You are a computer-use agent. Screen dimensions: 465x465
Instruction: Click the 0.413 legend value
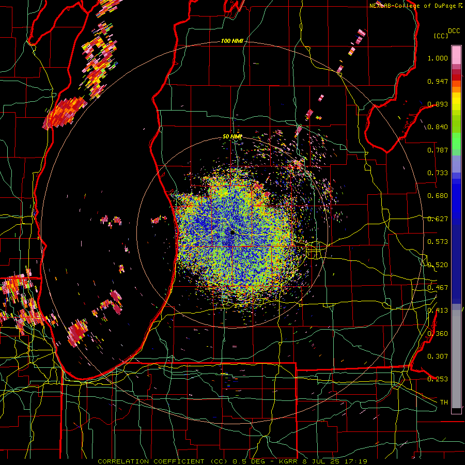point(438,311)
